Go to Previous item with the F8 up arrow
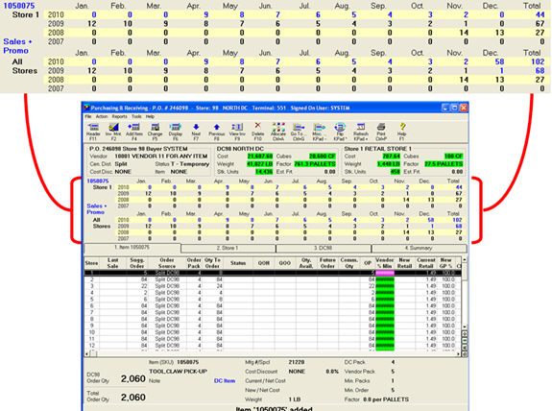 (x=217, y=132)
